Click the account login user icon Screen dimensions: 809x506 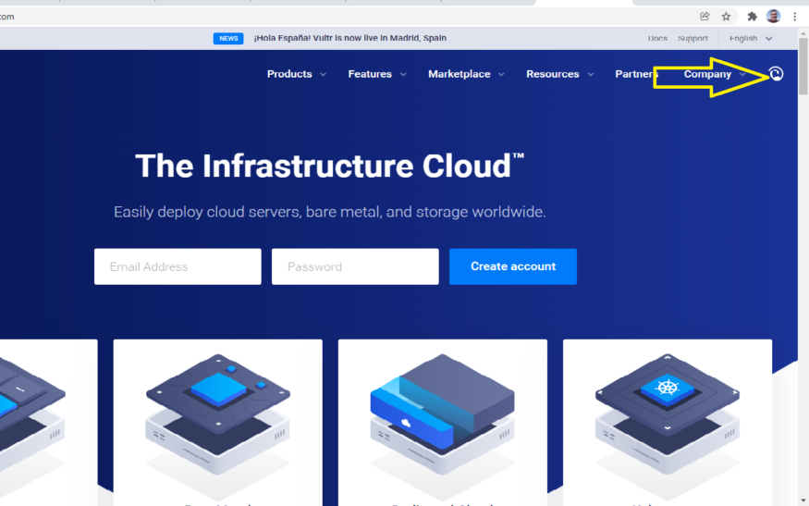(776, 74)
